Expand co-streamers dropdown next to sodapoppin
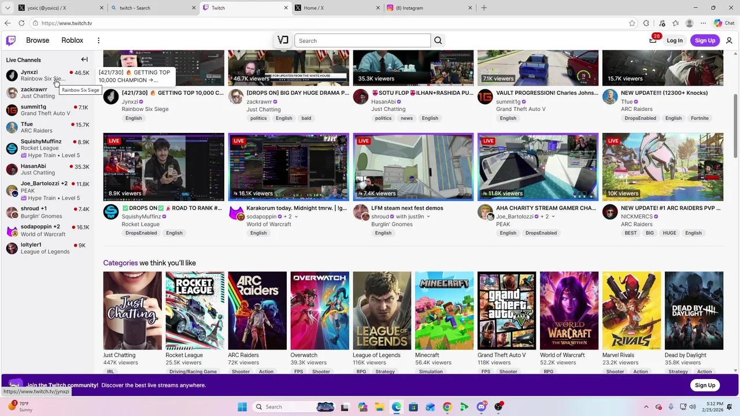The width and height of the screenshot is (740, 416). [x=296, y=217]
